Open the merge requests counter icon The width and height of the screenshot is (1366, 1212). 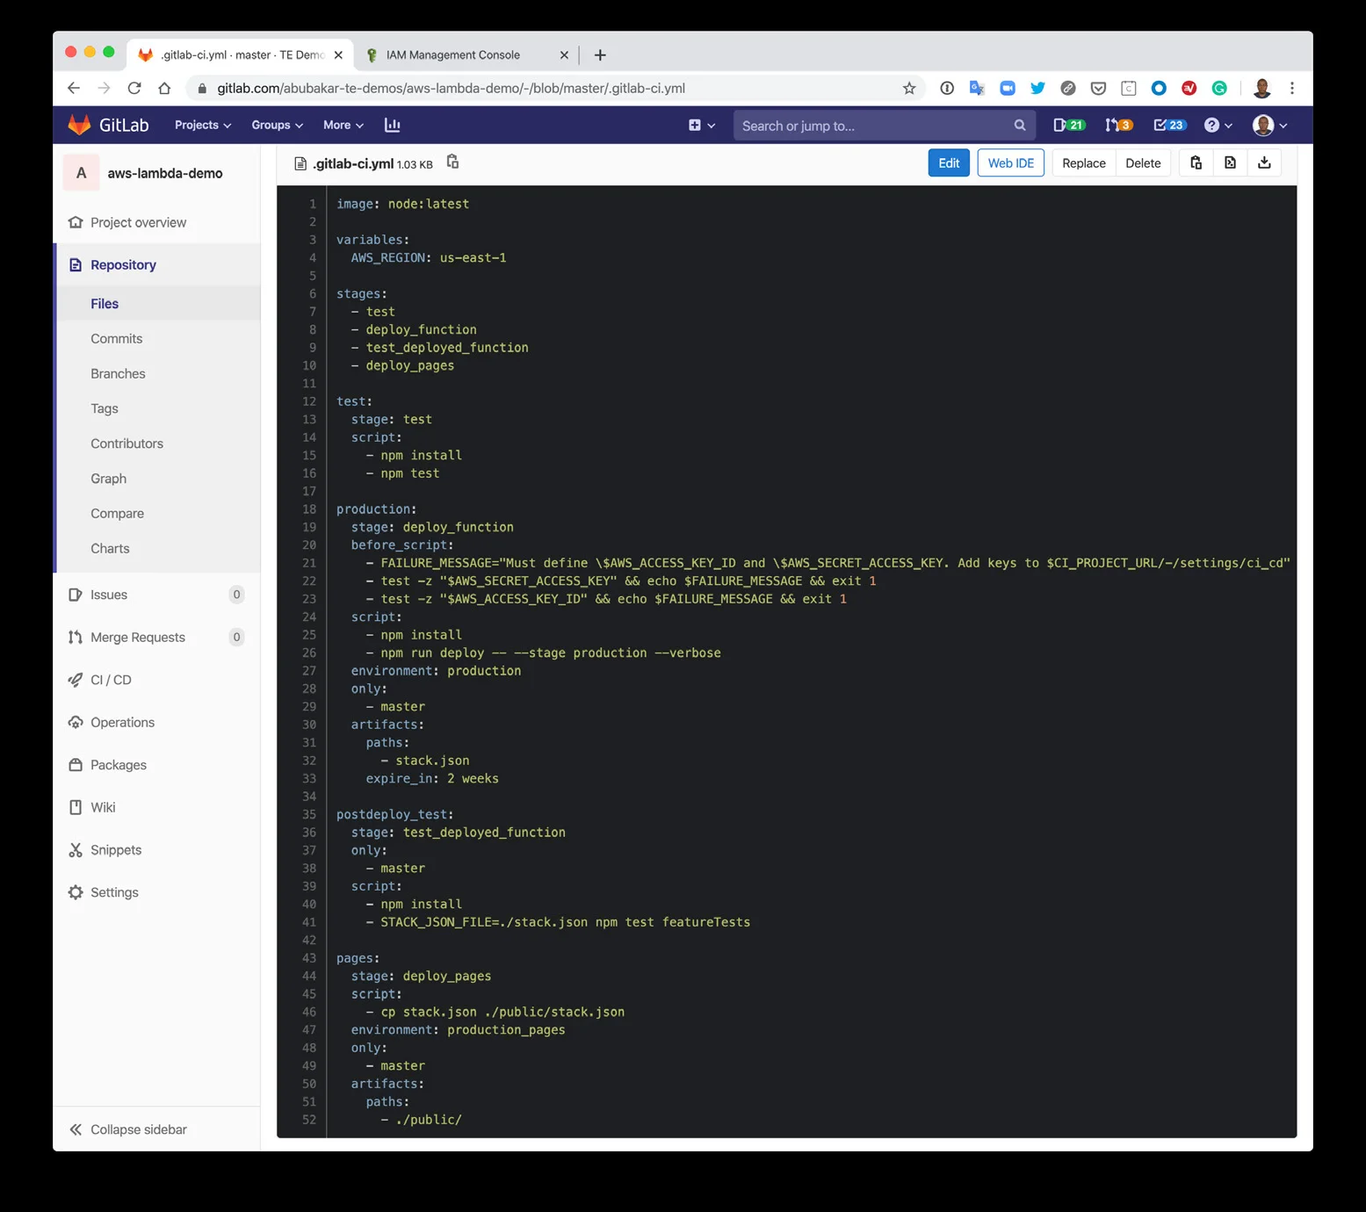coord(1118,126)
